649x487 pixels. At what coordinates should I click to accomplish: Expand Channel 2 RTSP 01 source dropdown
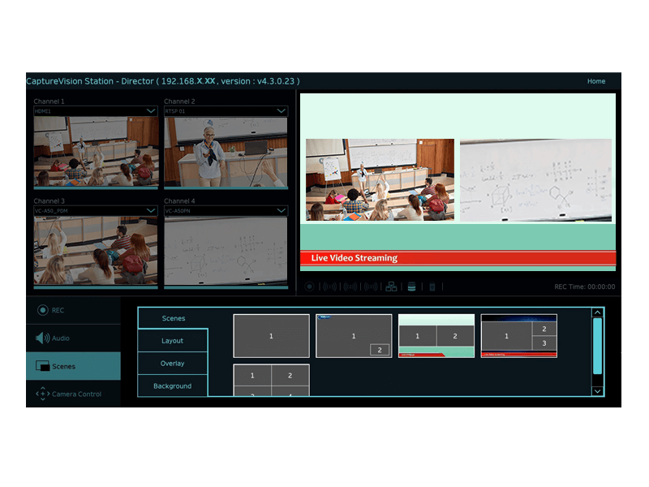(282, 110)
